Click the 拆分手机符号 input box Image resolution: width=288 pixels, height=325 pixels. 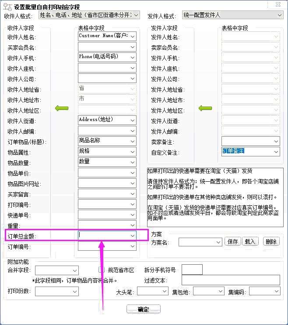tap(192, 270)
